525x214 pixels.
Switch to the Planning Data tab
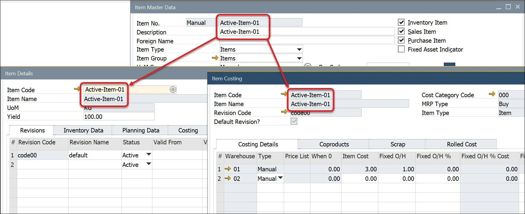(141, 130)
